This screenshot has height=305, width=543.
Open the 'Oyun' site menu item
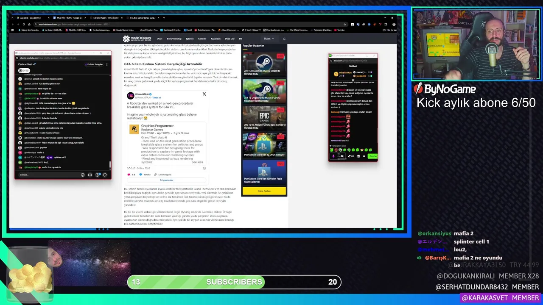coord(160,39)
